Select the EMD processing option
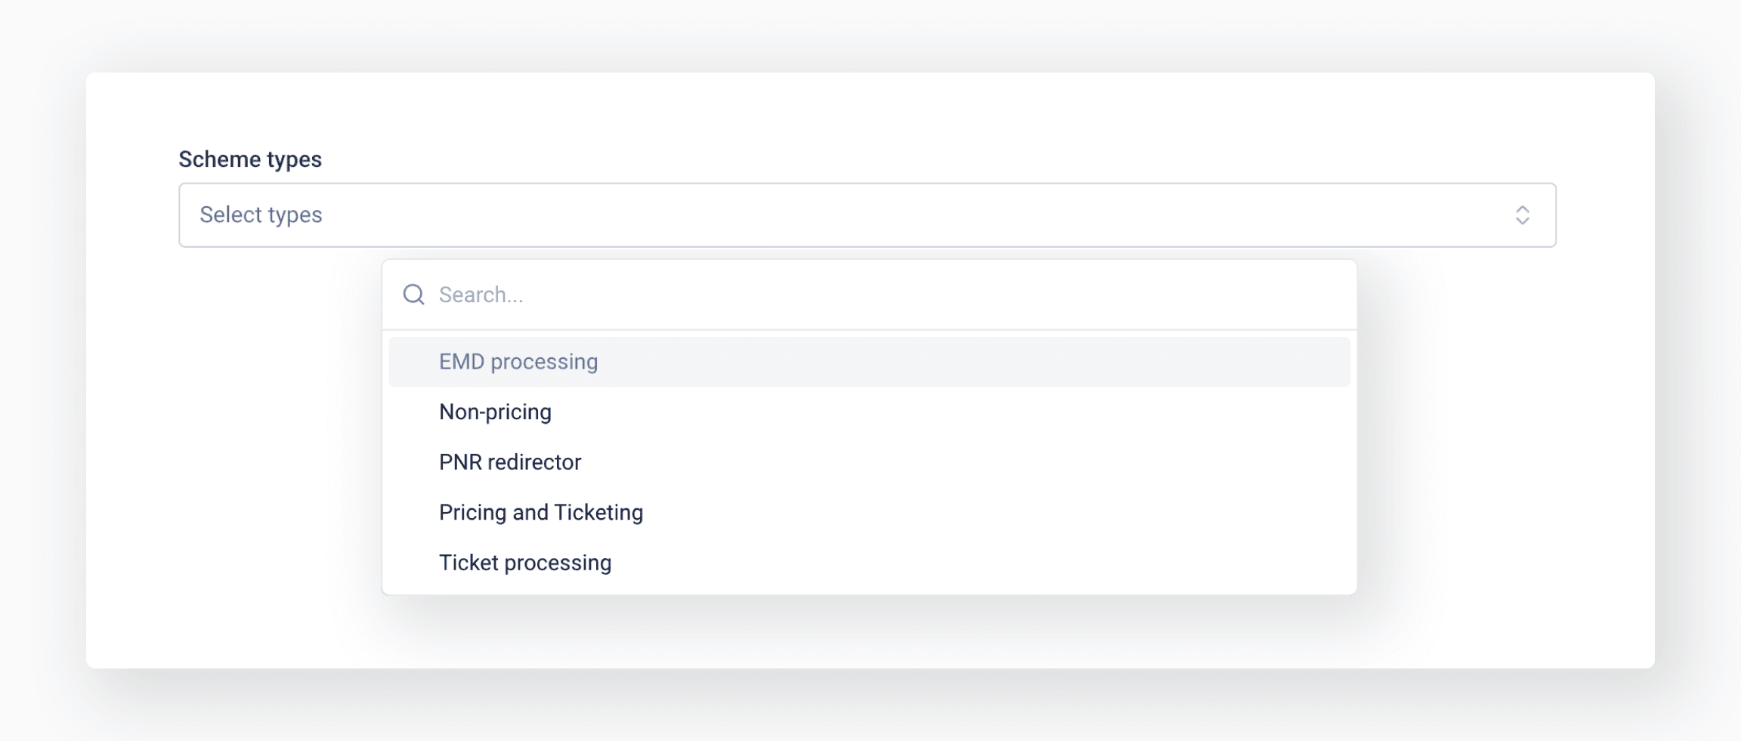Image resolution: width=1741 pixels, height=741 pixels. [x=518, y=362]
